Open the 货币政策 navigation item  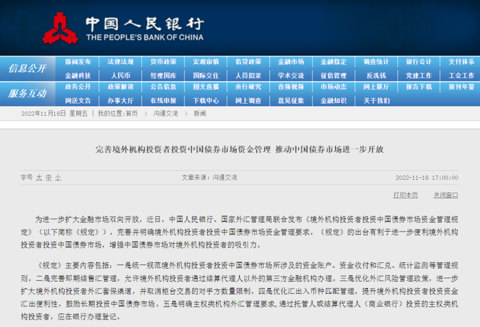tap(163, 62)
